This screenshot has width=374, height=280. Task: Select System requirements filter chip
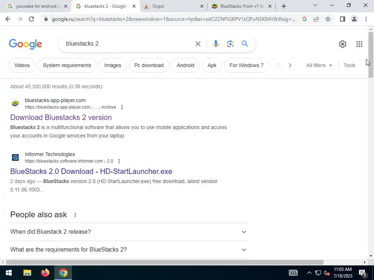(x=67, y=65)
